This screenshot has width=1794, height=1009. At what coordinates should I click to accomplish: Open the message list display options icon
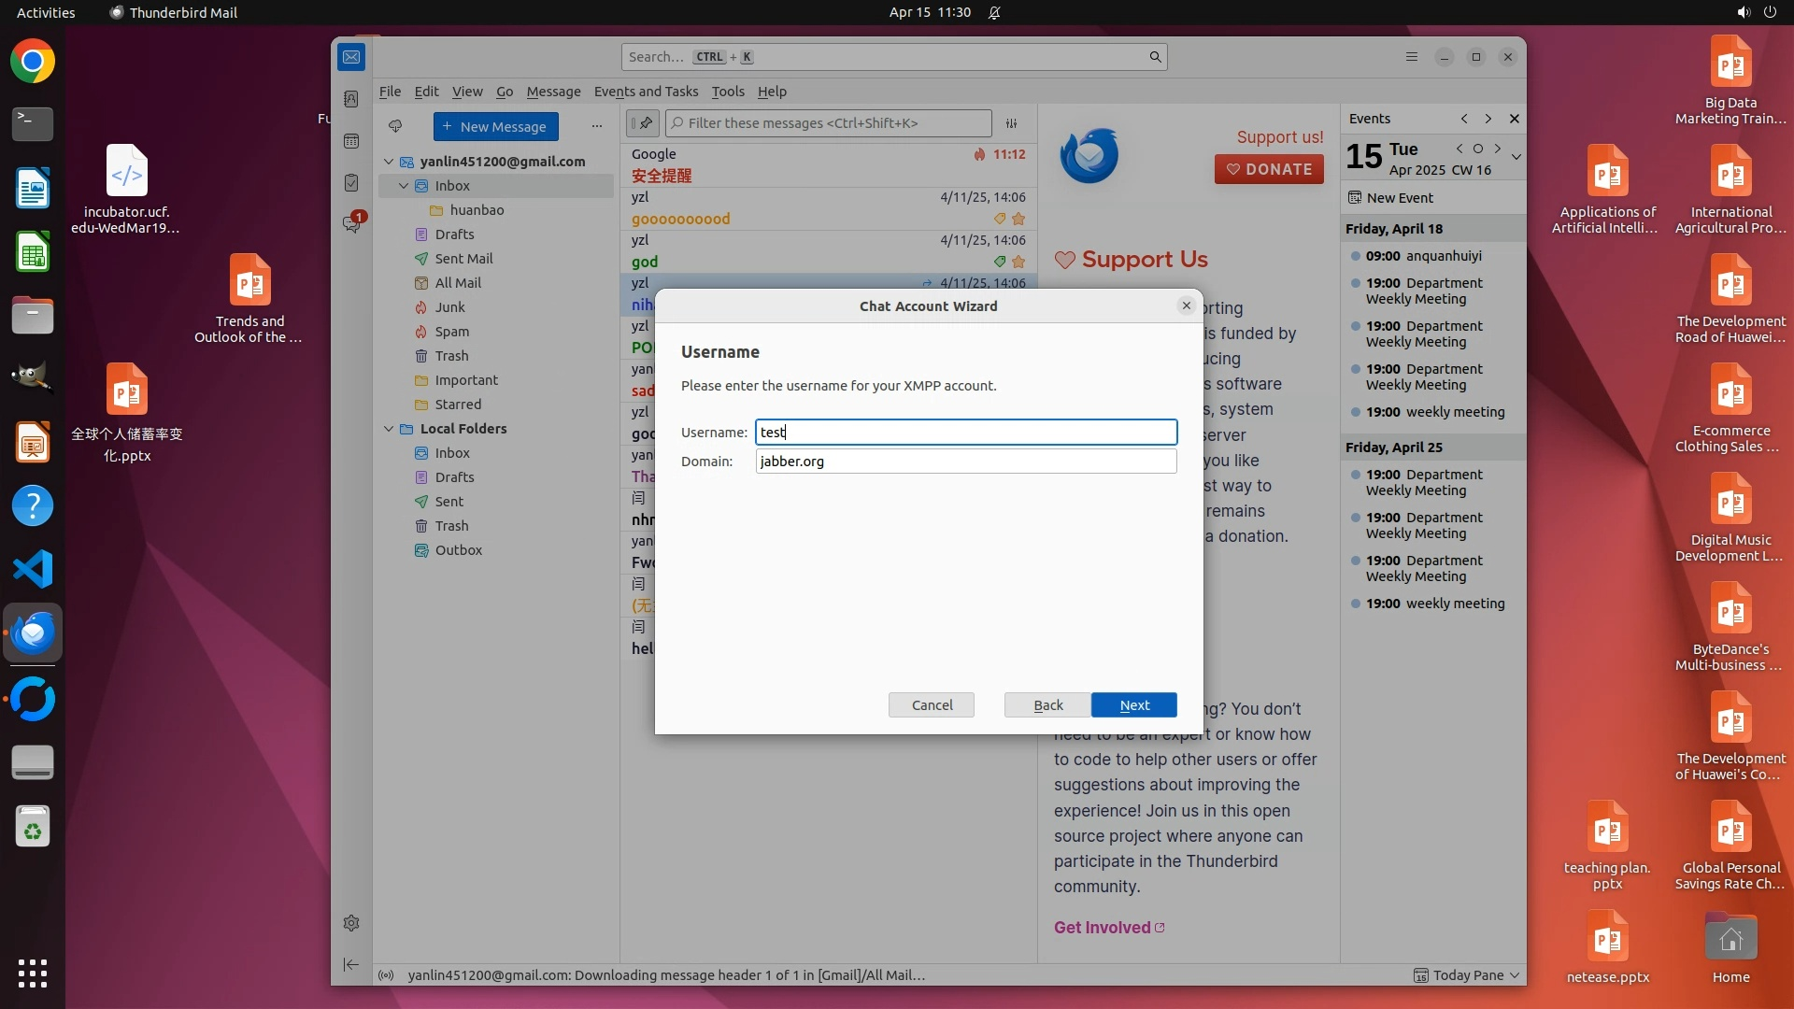(1011, 123)
